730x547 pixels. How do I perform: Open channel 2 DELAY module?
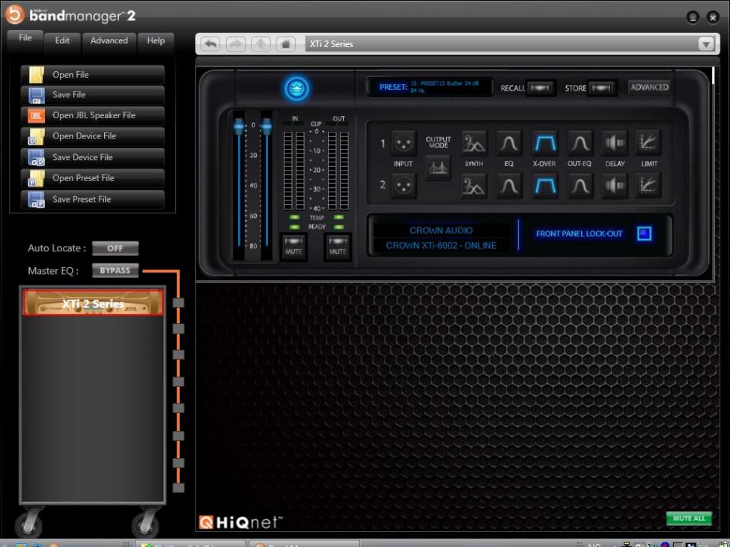615,186
